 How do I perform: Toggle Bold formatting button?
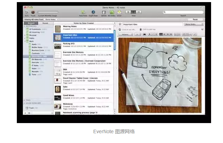click(x=149, y=34)
